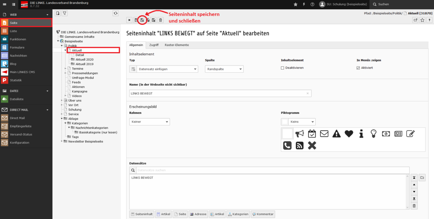Open edit form in new window
Image resolution: width=434 pixels, height=219 pixels.
click(x=416, y=20)
